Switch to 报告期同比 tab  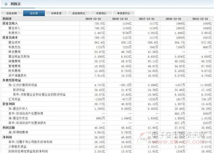(x=79, y=13)
